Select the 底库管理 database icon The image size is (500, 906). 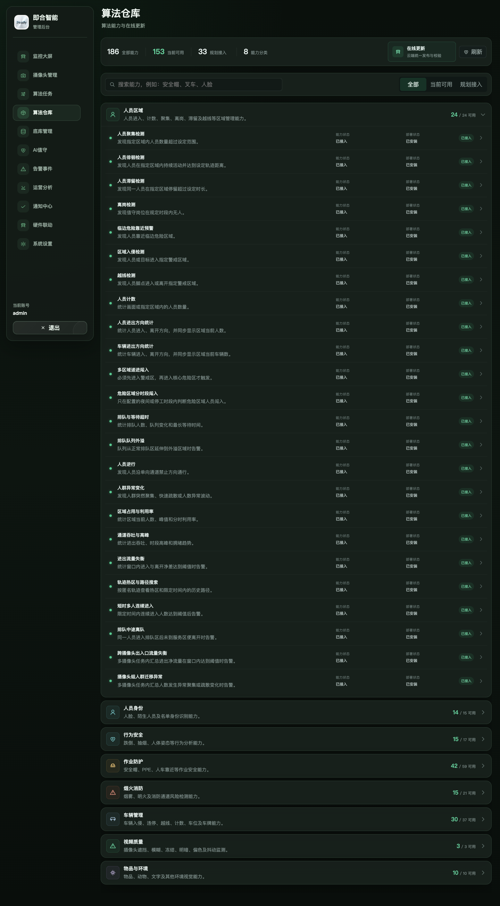tap(23, 131)
